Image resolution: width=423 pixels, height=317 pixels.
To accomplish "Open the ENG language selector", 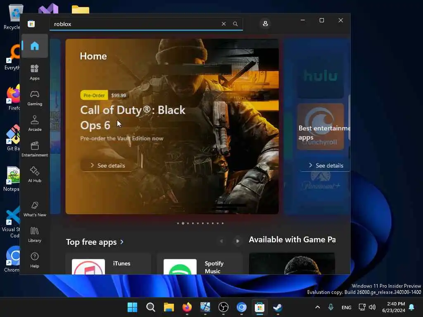I will (347, 307).
